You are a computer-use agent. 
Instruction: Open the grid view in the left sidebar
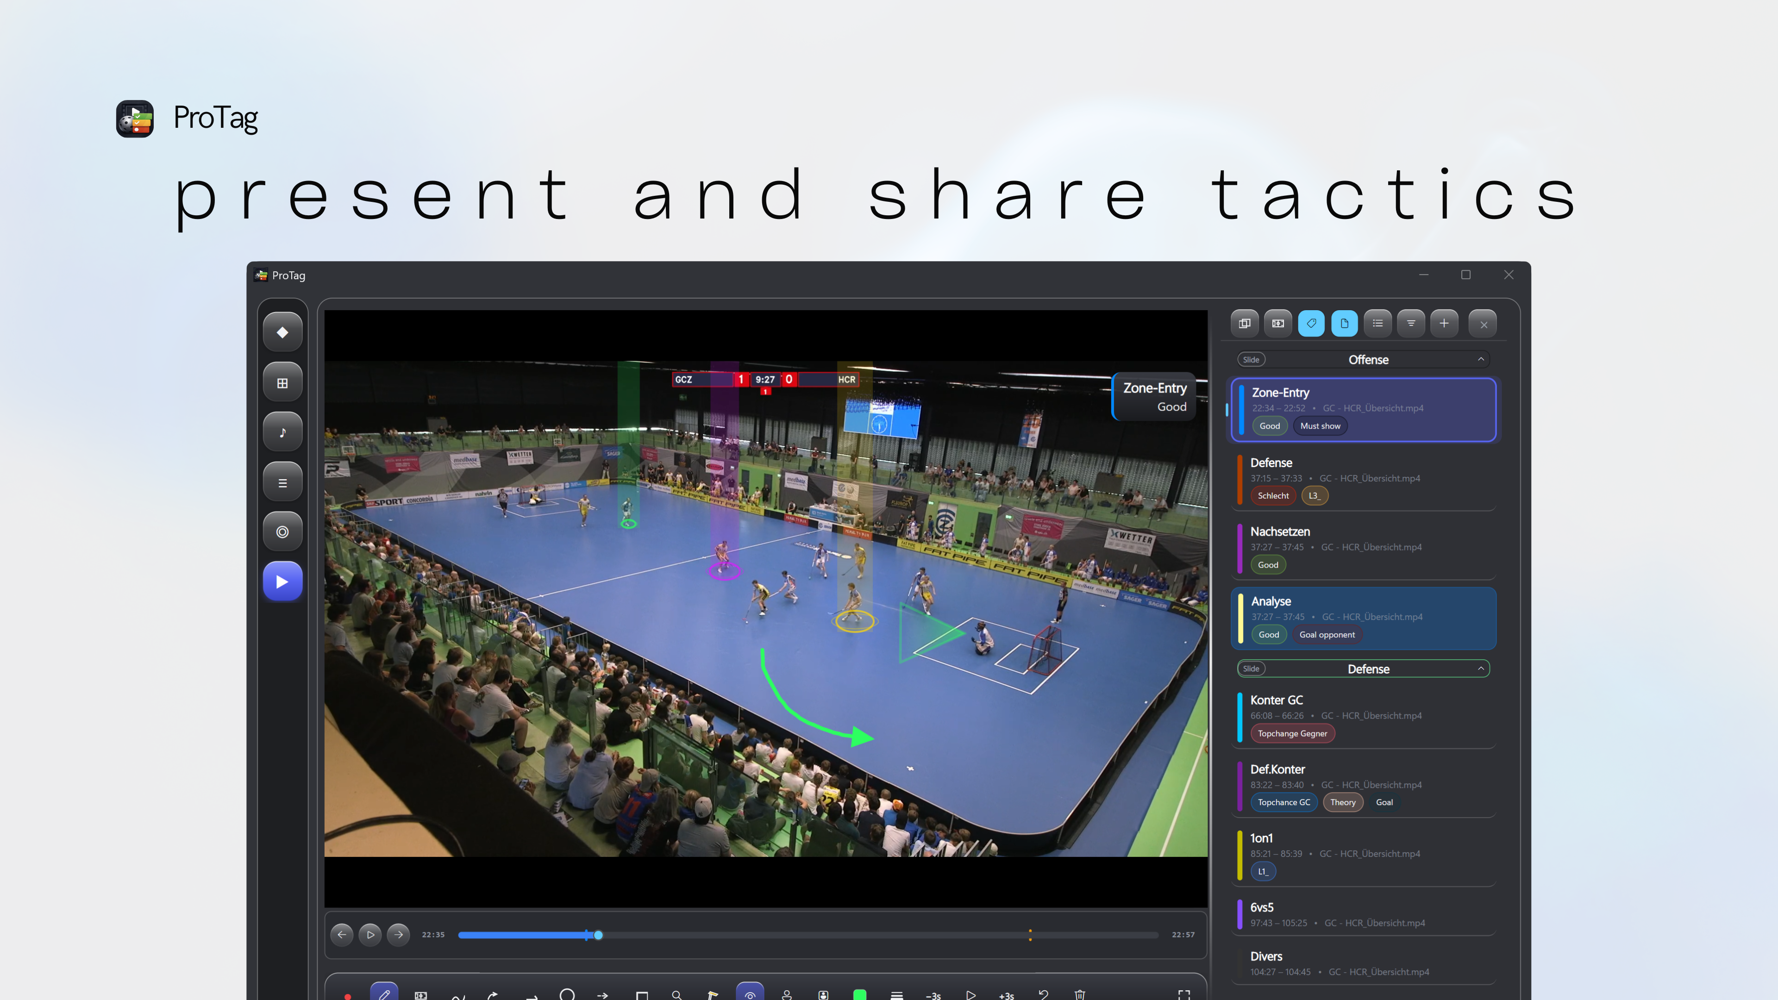click(x=282, y=383)
